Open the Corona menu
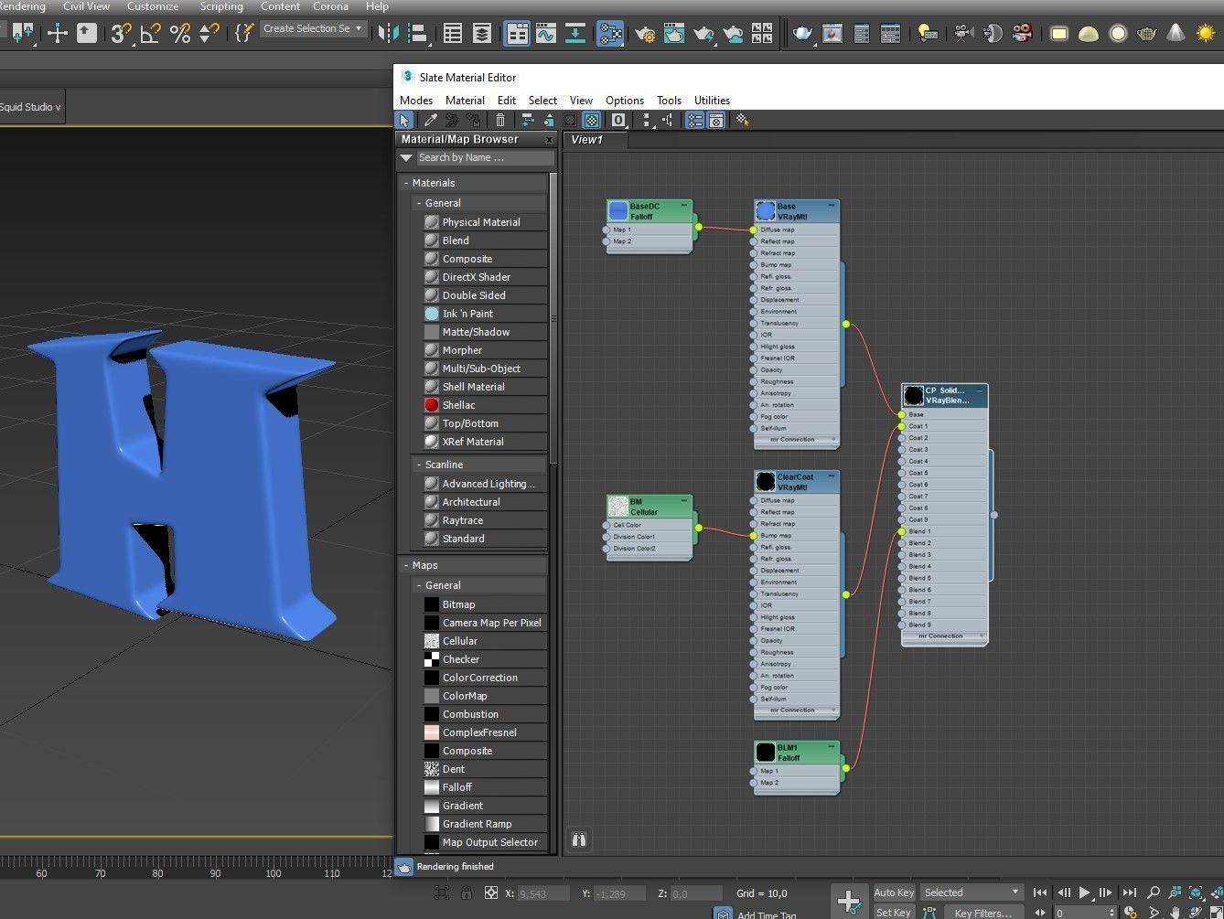1224x919 pixels. click(x=330, y=6)
